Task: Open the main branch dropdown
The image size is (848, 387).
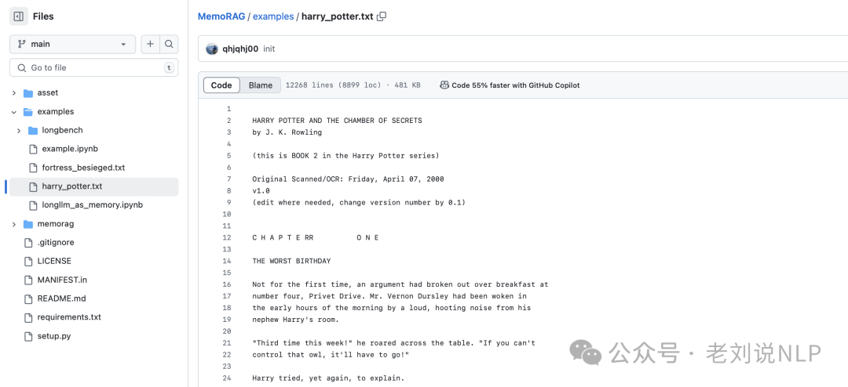Action: tap(72, 44)
